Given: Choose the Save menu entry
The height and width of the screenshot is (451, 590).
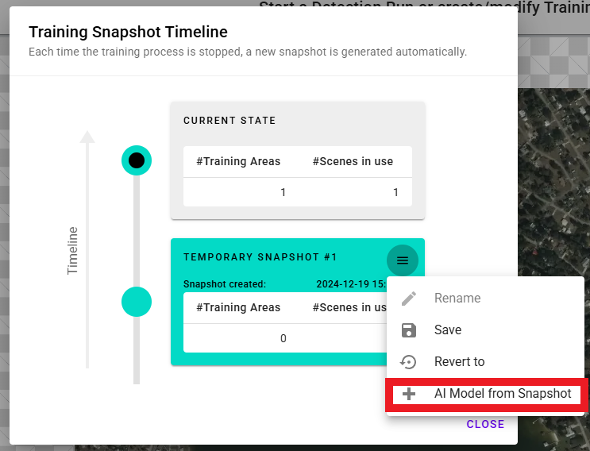Looking at the screenshot, I should (x=448, y=330).
